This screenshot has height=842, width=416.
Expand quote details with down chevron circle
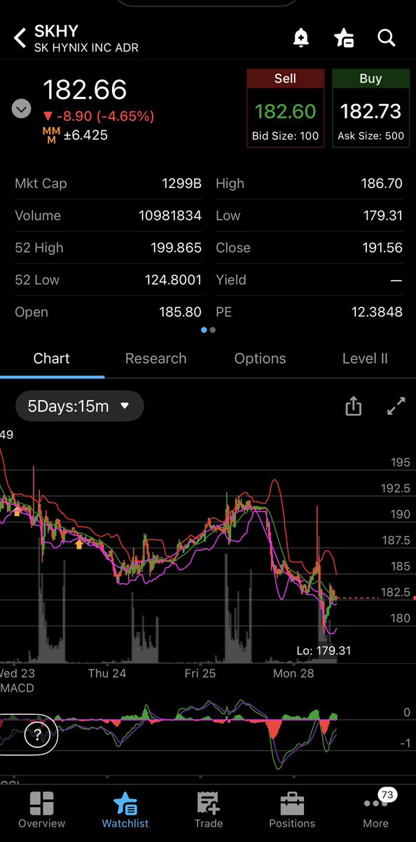coord(22,109)
